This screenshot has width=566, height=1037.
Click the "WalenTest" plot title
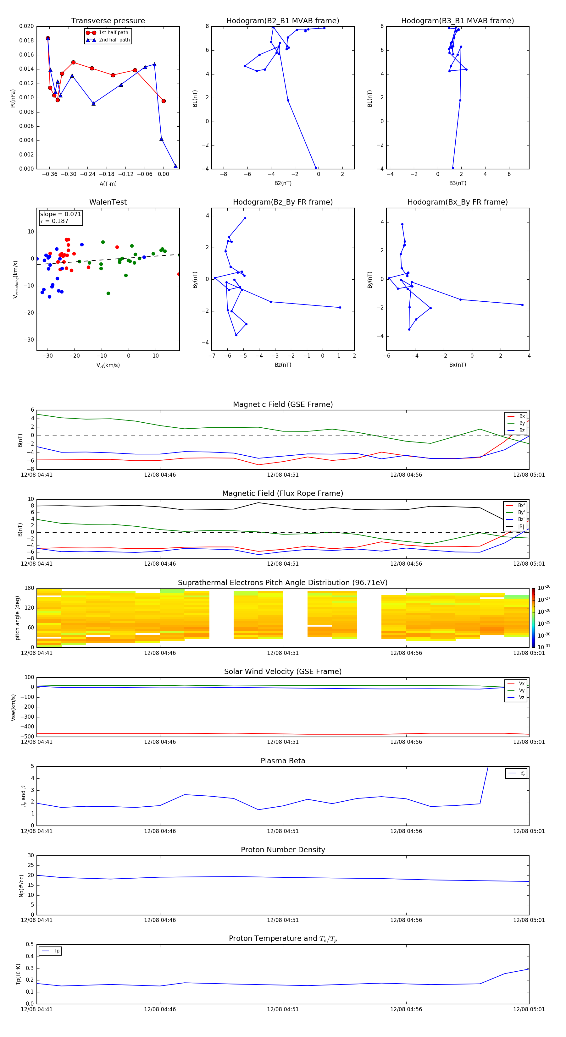coord(108,202)
